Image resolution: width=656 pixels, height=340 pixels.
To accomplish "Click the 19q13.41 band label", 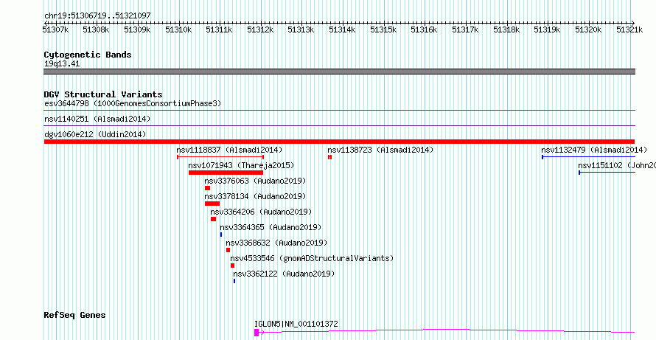I will tap(62, 64).
